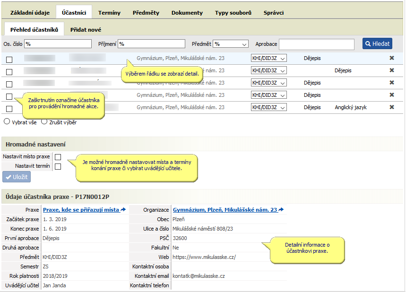
Task: Open the Předmět filter dropdown
Action: pyautogui.click(x=231, y=44)
